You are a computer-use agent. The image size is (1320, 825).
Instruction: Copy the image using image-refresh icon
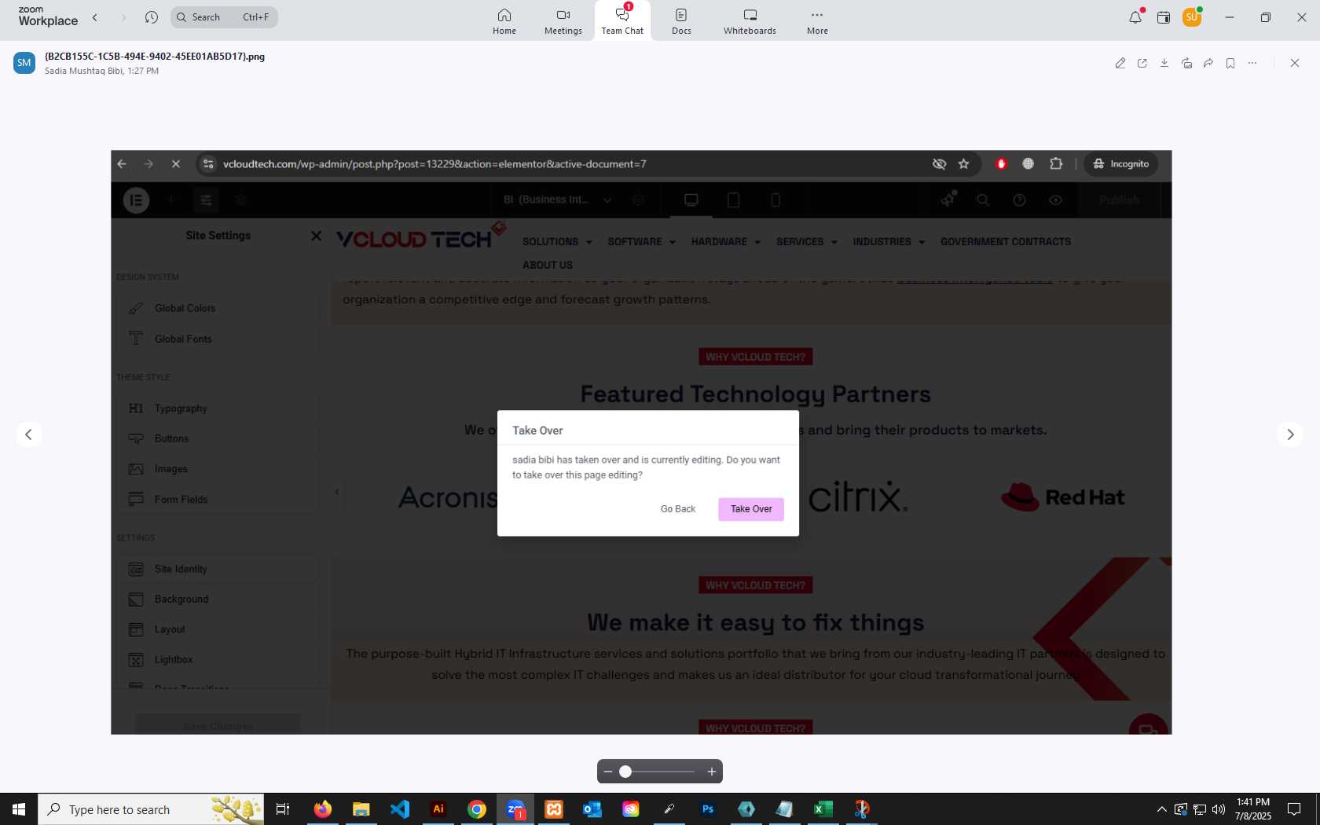[1186, 63]
